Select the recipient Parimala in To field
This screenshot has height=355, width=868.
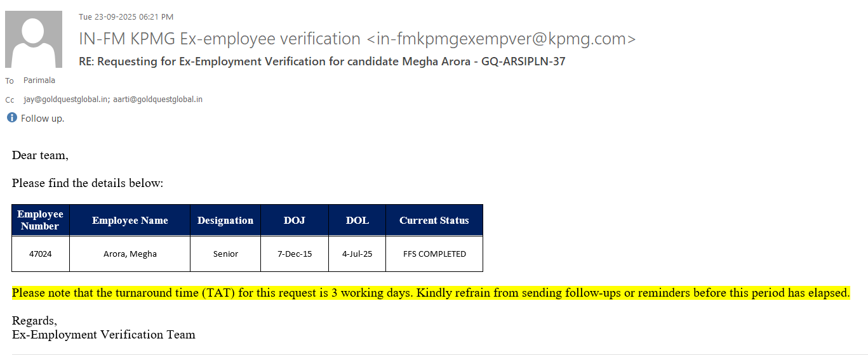(x=39, y=81)
